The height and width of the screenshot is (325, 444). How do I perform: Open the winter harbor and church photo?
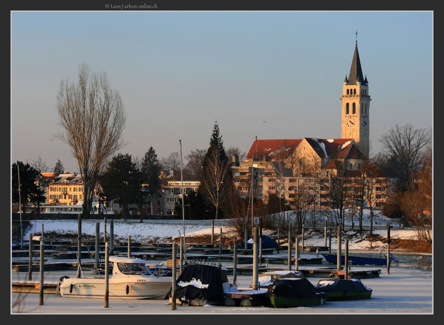coord(222,162)
